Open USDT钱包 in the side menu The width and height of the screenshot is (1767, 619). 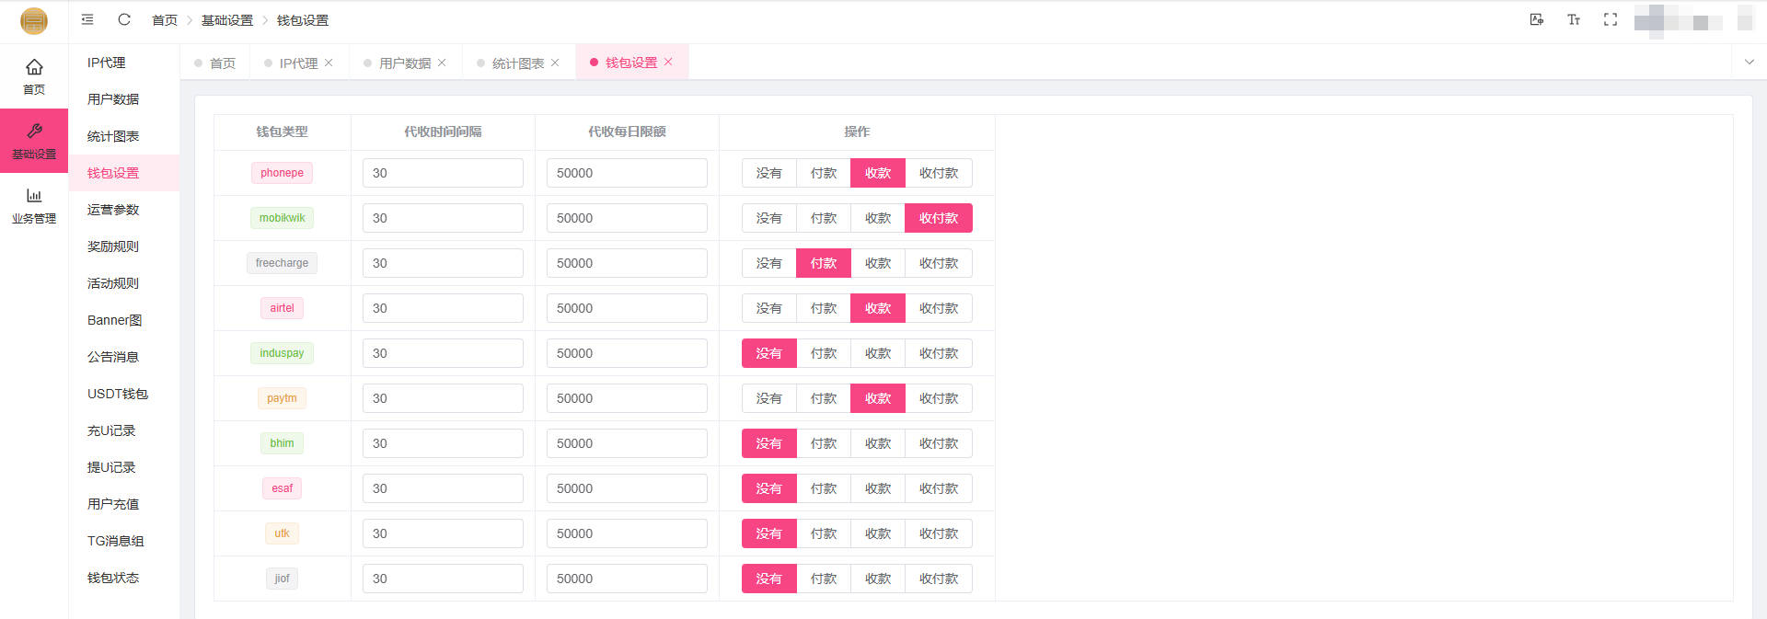point(117,394)
